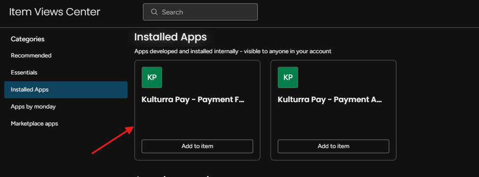The width and height of the screenshot is (479, 177).
Task: Go to the Marketplace apps category
Action: 34,124
